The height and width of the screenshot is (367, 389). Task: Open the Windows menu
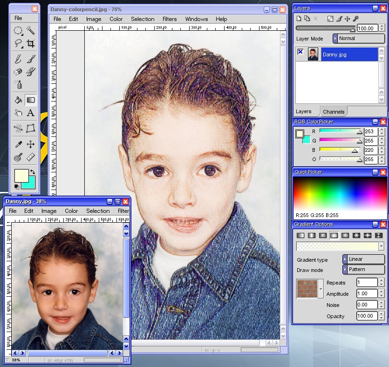[x=197, y=19]
